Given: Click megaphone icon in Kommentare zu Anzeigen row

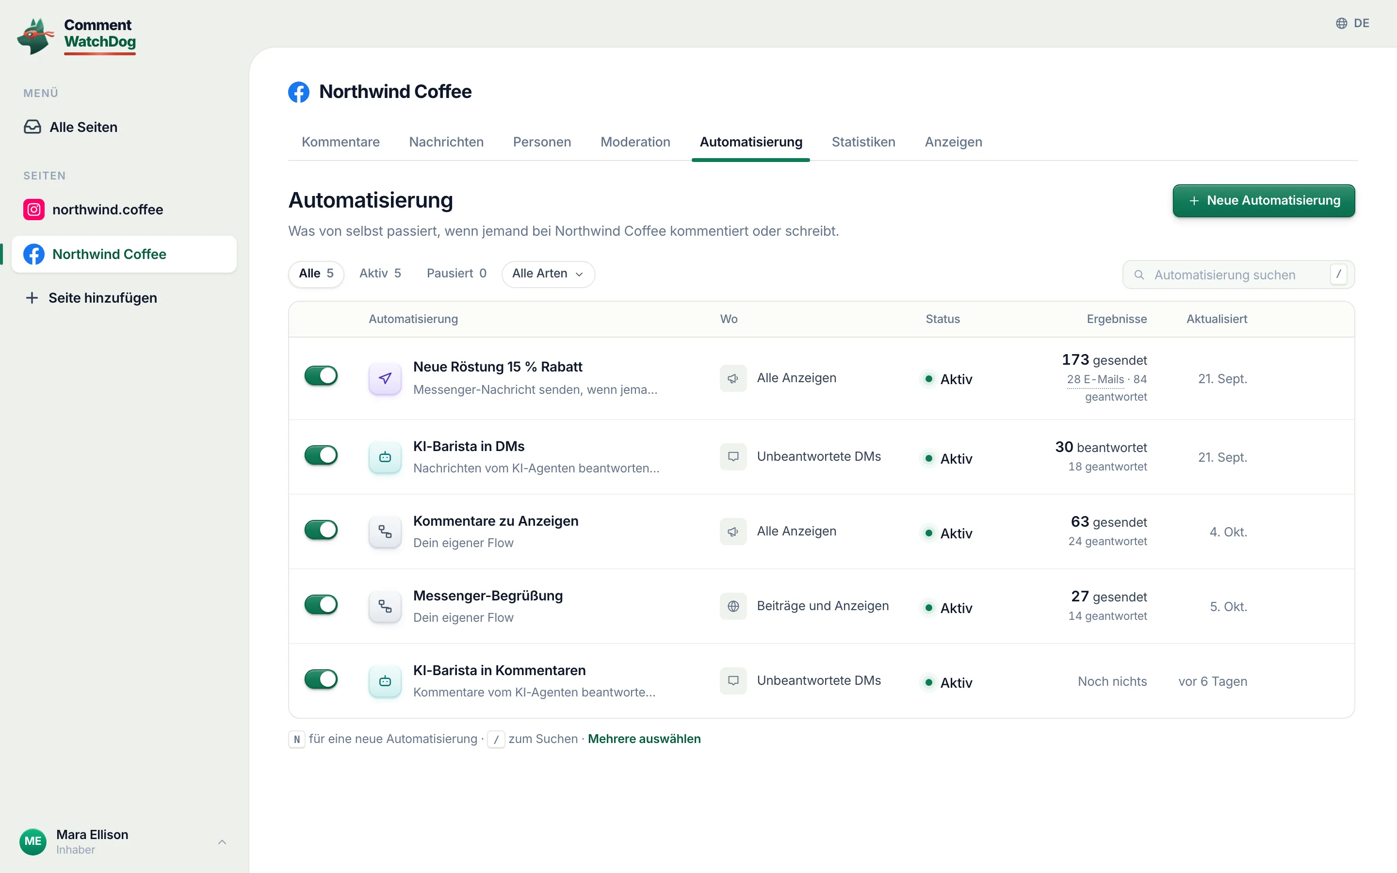Looking at the screenshot, I should [733, 532].
